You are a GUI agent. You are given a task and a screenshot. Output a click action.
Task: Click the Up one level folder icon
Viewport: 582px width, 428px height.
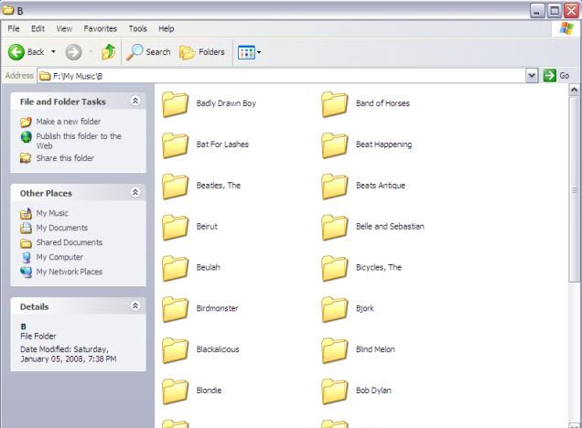tap(108, 52)
